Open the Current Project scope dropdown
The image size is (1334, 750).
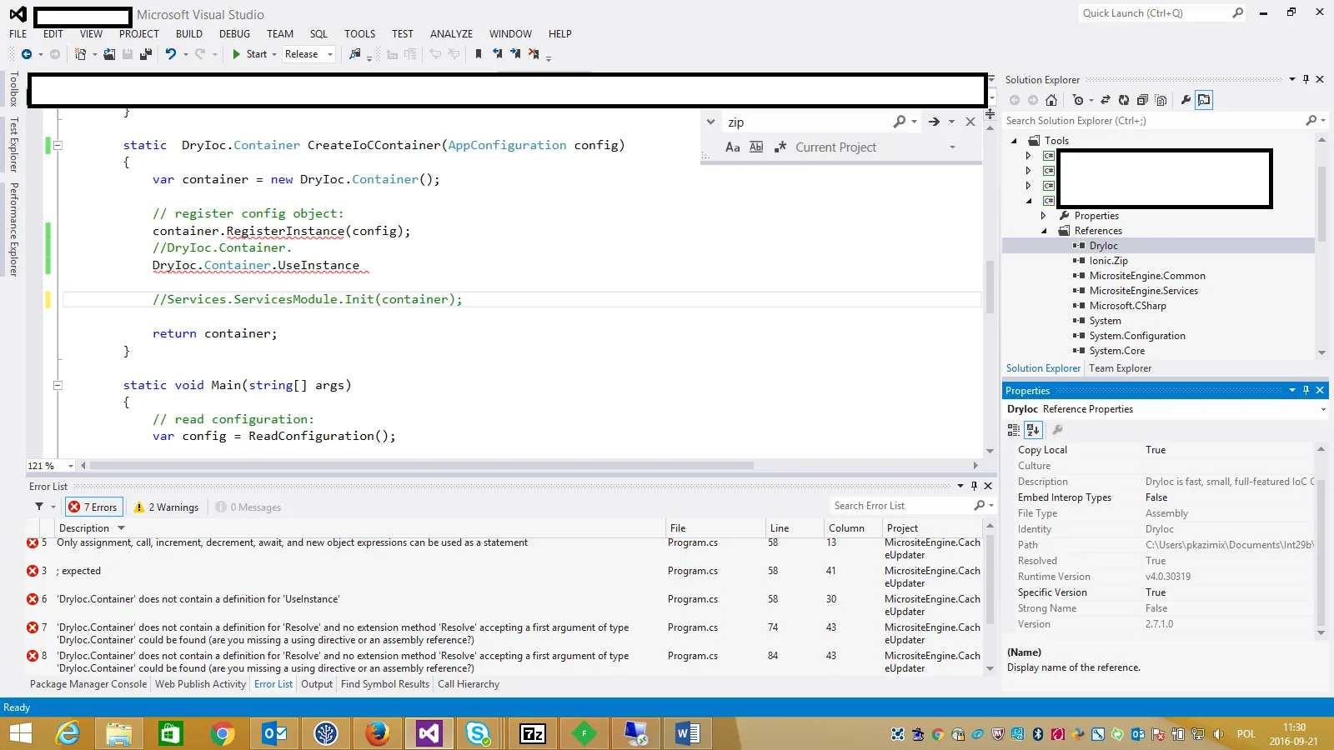pyautogui.click(x=952, y=147)
